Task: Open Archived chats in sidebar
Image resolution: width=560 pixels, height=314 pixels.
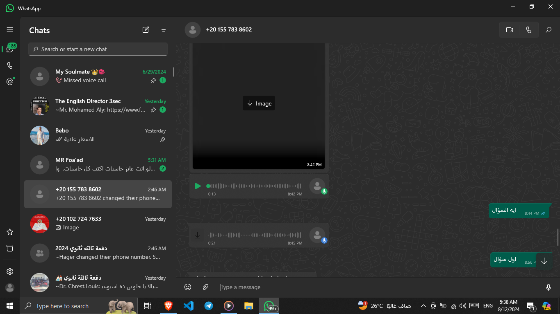Action: 10,248
